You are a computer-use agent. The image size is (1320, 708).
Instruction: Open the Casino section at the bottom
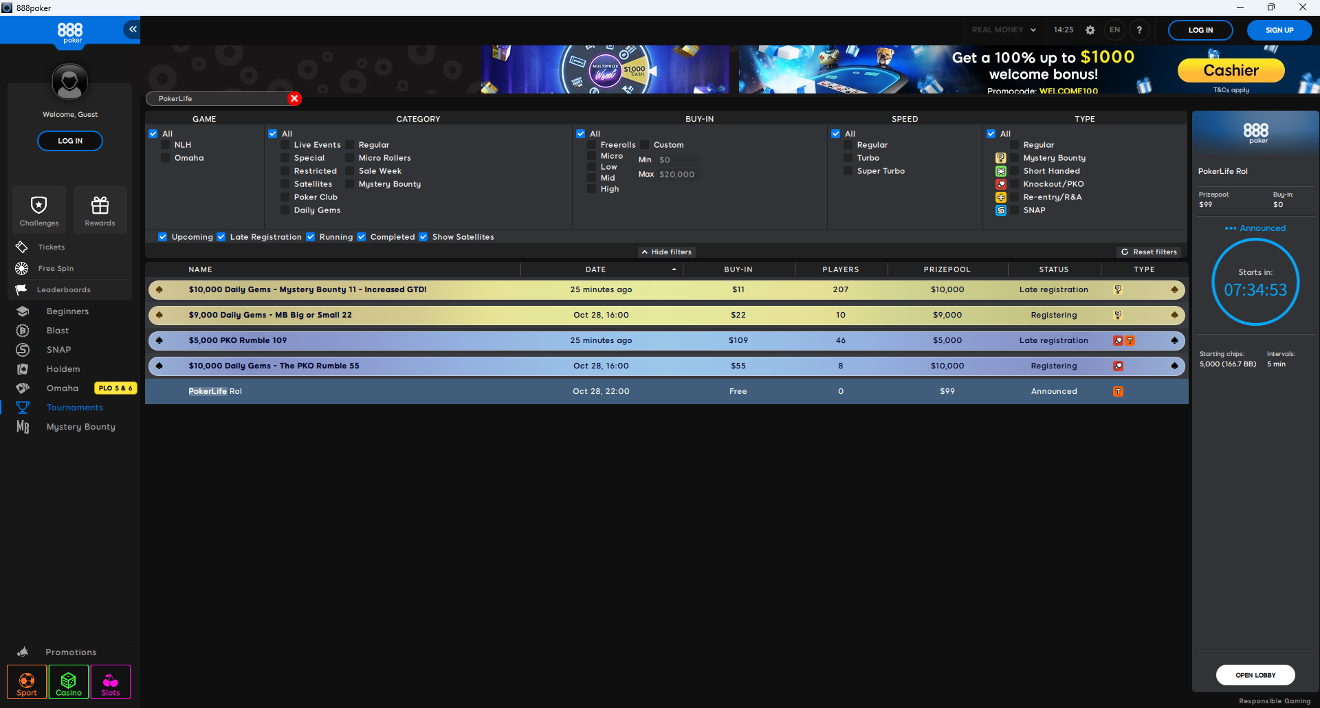(68, 682)
